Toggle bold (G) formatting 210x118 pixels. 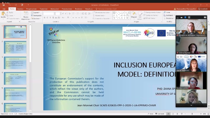[44, 18]
